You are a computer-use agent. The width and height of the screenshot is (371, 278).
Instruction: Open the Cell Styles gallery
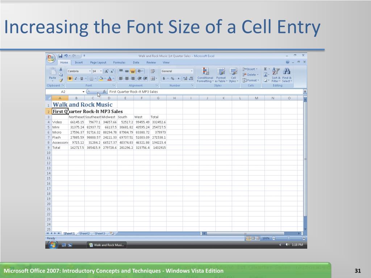click(x=233, y=75)
